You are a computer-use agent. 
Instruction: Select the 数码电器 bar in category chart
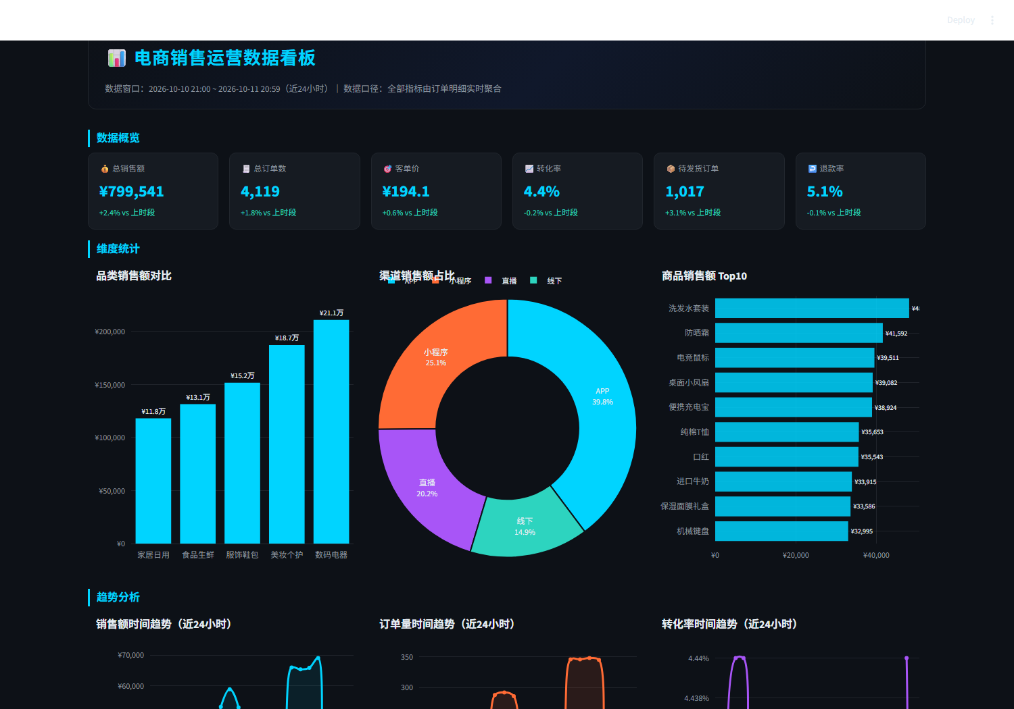(331, 431)
